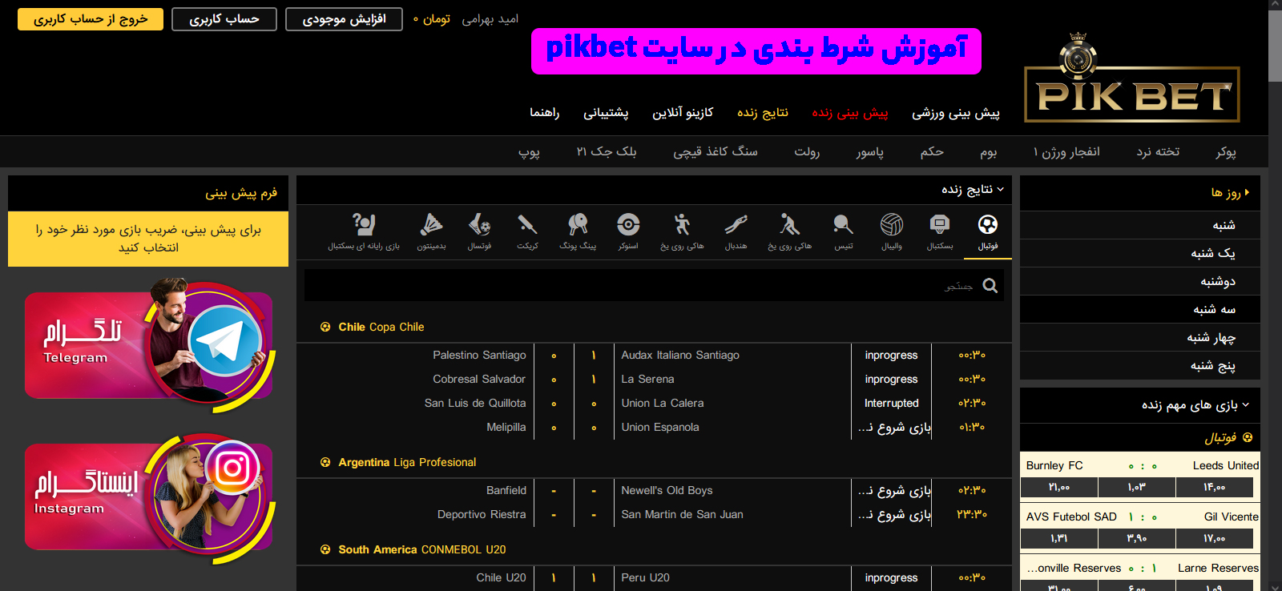Click Newell's Old Boys team name
The image size is (1282, 591).
click(667, 490)
